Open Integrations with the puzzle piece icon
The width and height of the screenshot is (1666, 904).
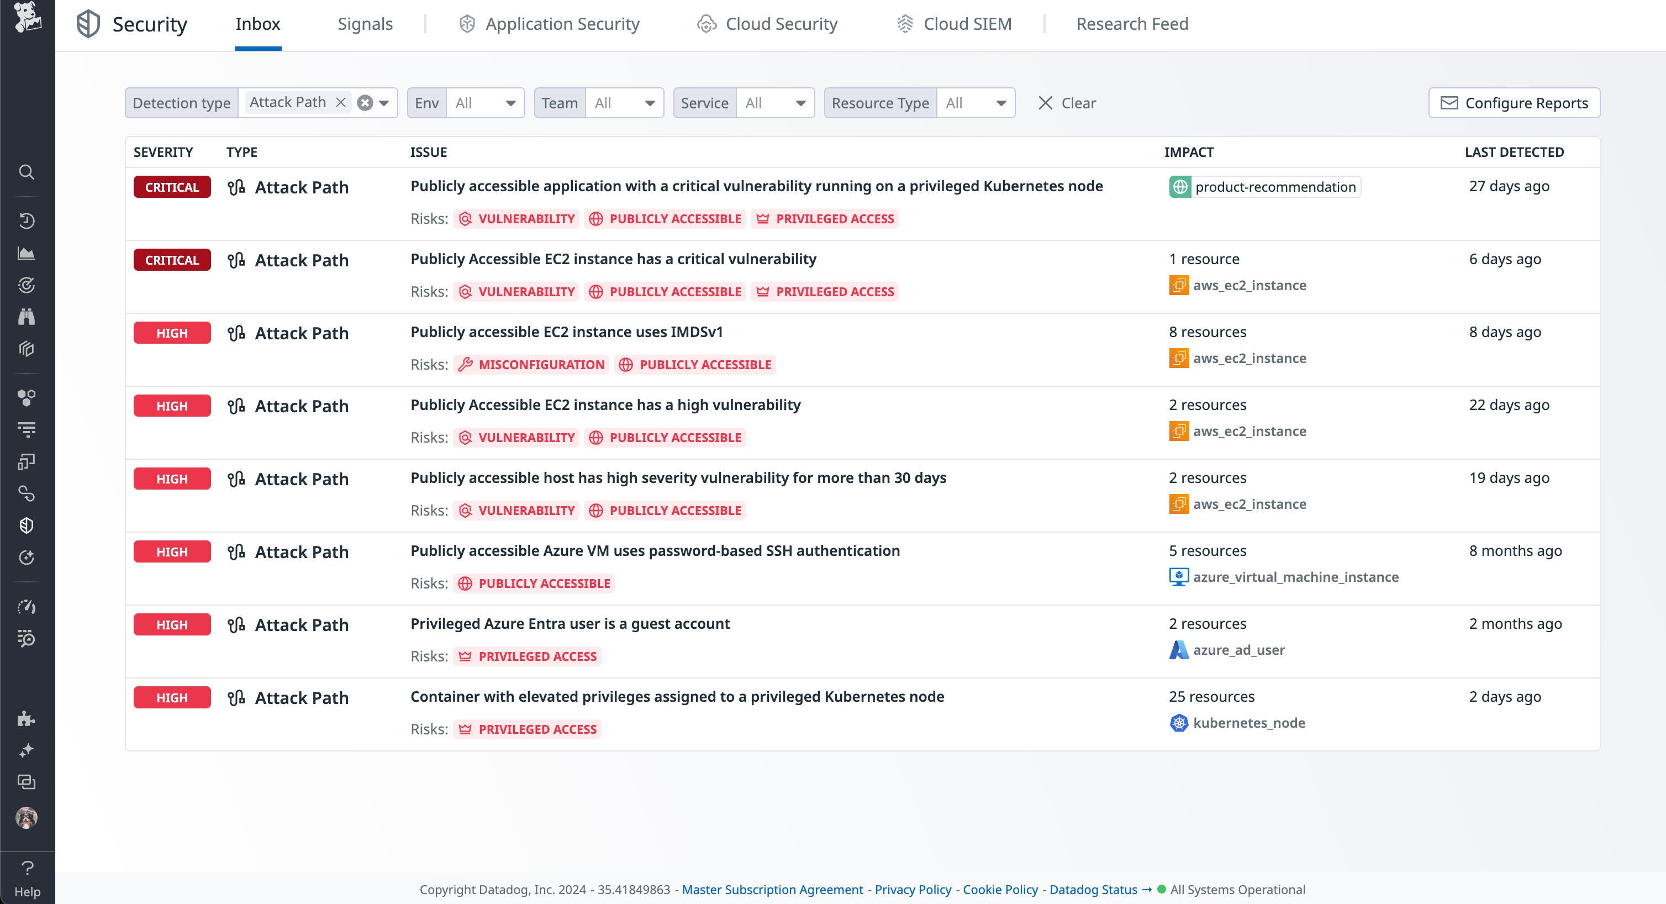(27, 718)
